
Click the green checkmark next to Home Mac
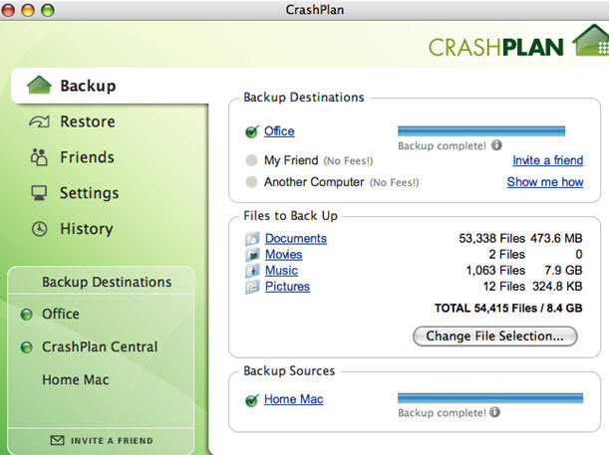[252, 399]
